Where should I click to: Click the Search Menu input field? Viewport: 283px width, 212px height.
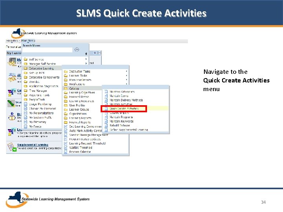coord(47,50)
